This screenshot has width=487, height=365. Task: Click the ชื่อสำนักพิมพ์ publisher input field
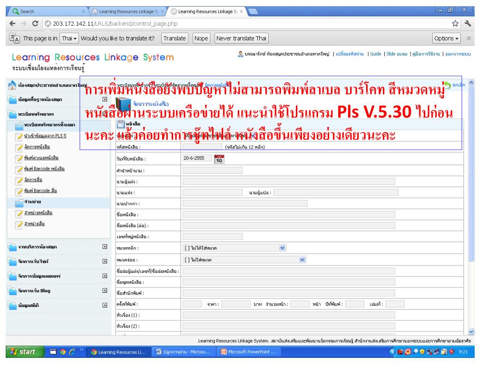[x=289, y=293]
